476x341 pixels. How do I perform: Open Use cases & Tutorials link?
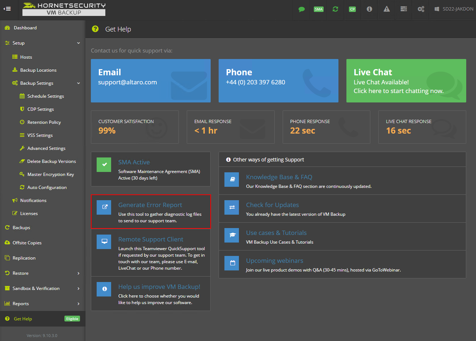click(x=276, y=233)
